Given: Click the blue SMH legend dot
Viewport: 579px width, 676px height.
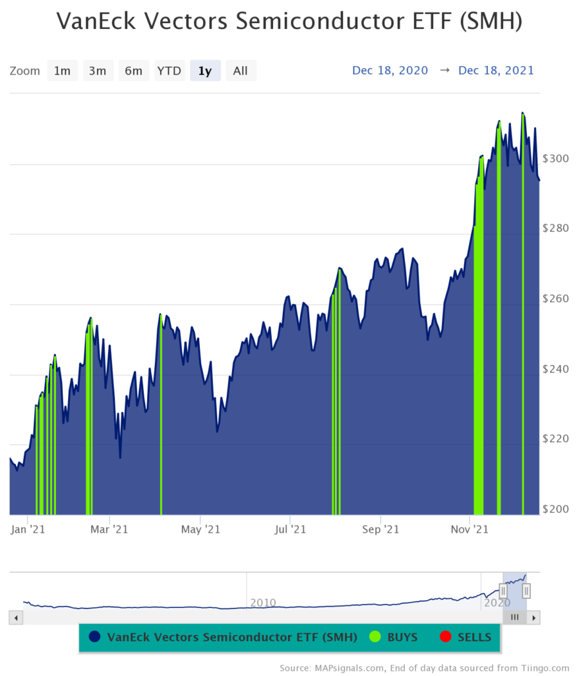Looking at the screenshot, I should coord(96,637).
